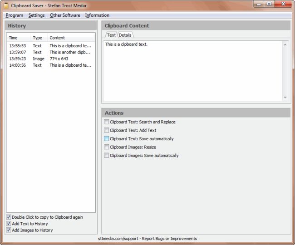Disable Add Text to History
Screen dimensions: 295x245
[x=9, y=224]
